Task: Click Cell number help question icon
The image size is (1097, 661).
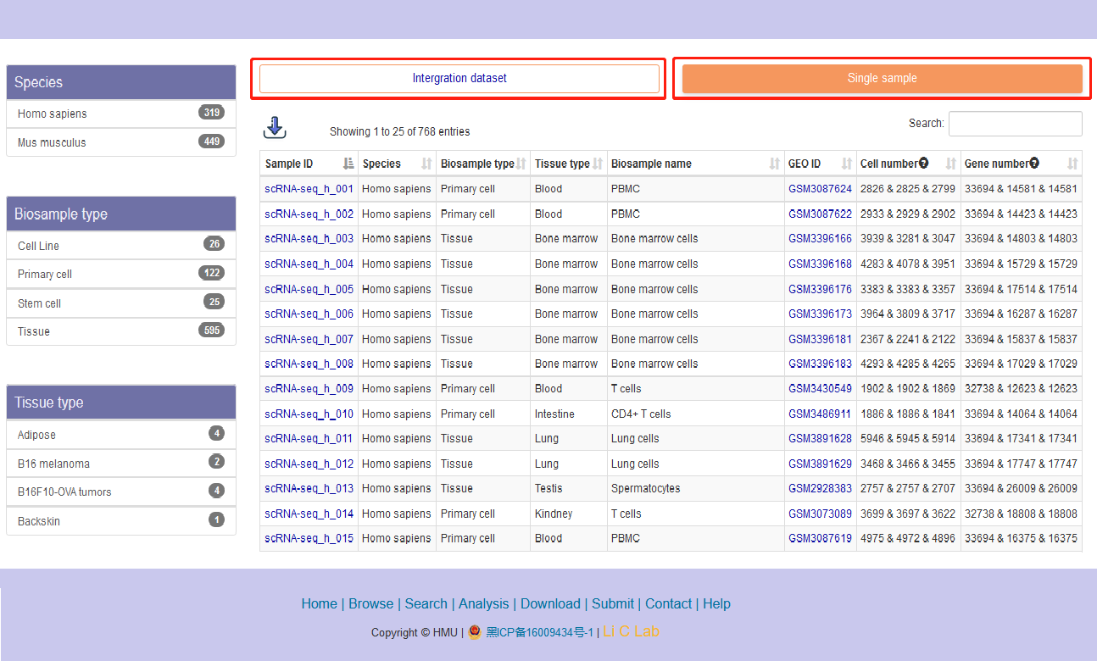Action: (923, 163)
